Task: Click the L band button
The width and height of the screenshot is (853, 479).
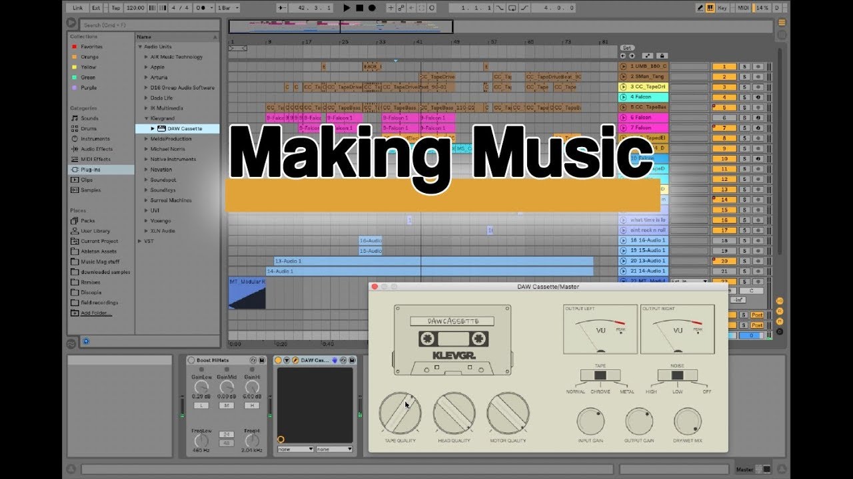Action: 200,405
